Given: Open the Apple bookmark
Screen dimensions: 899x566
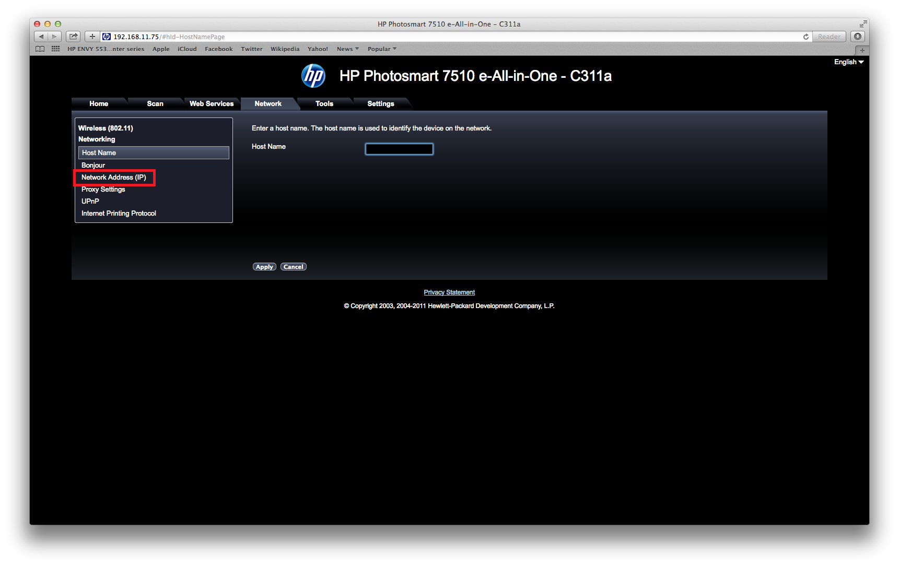Looking at the screenshot, I should point(161,49).
